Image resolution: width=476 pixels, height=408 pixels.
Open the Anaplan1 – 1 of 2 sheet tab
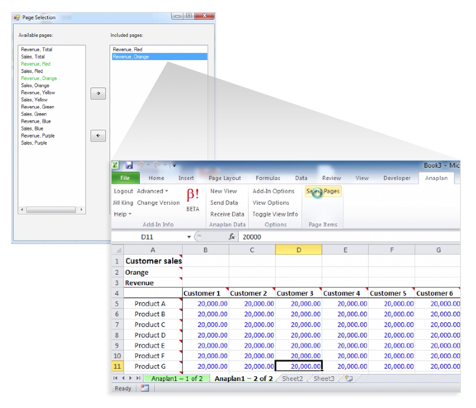(177, 379)
